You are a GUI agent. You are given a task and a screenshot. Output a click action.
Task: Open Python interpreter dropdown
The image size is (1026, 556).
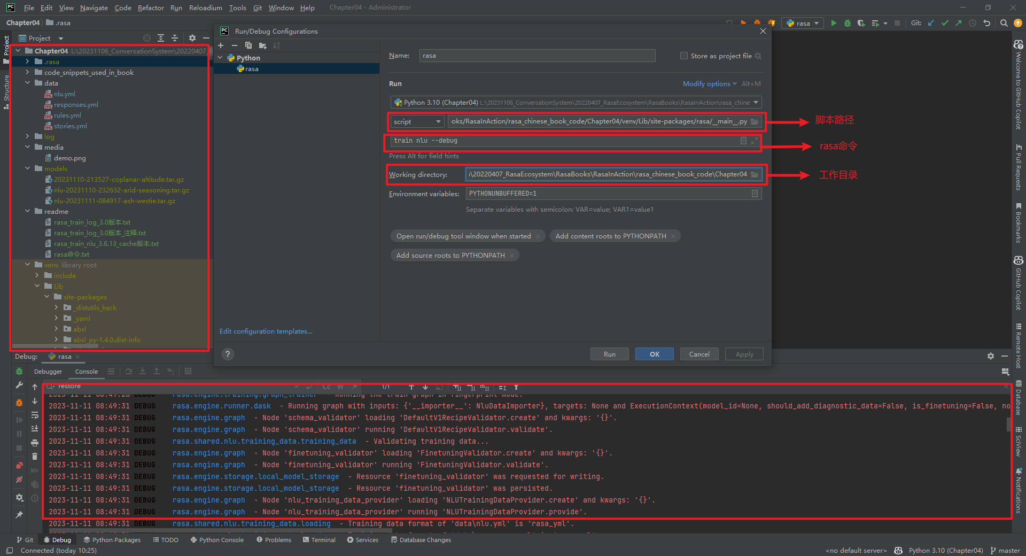tap(576, 102)
